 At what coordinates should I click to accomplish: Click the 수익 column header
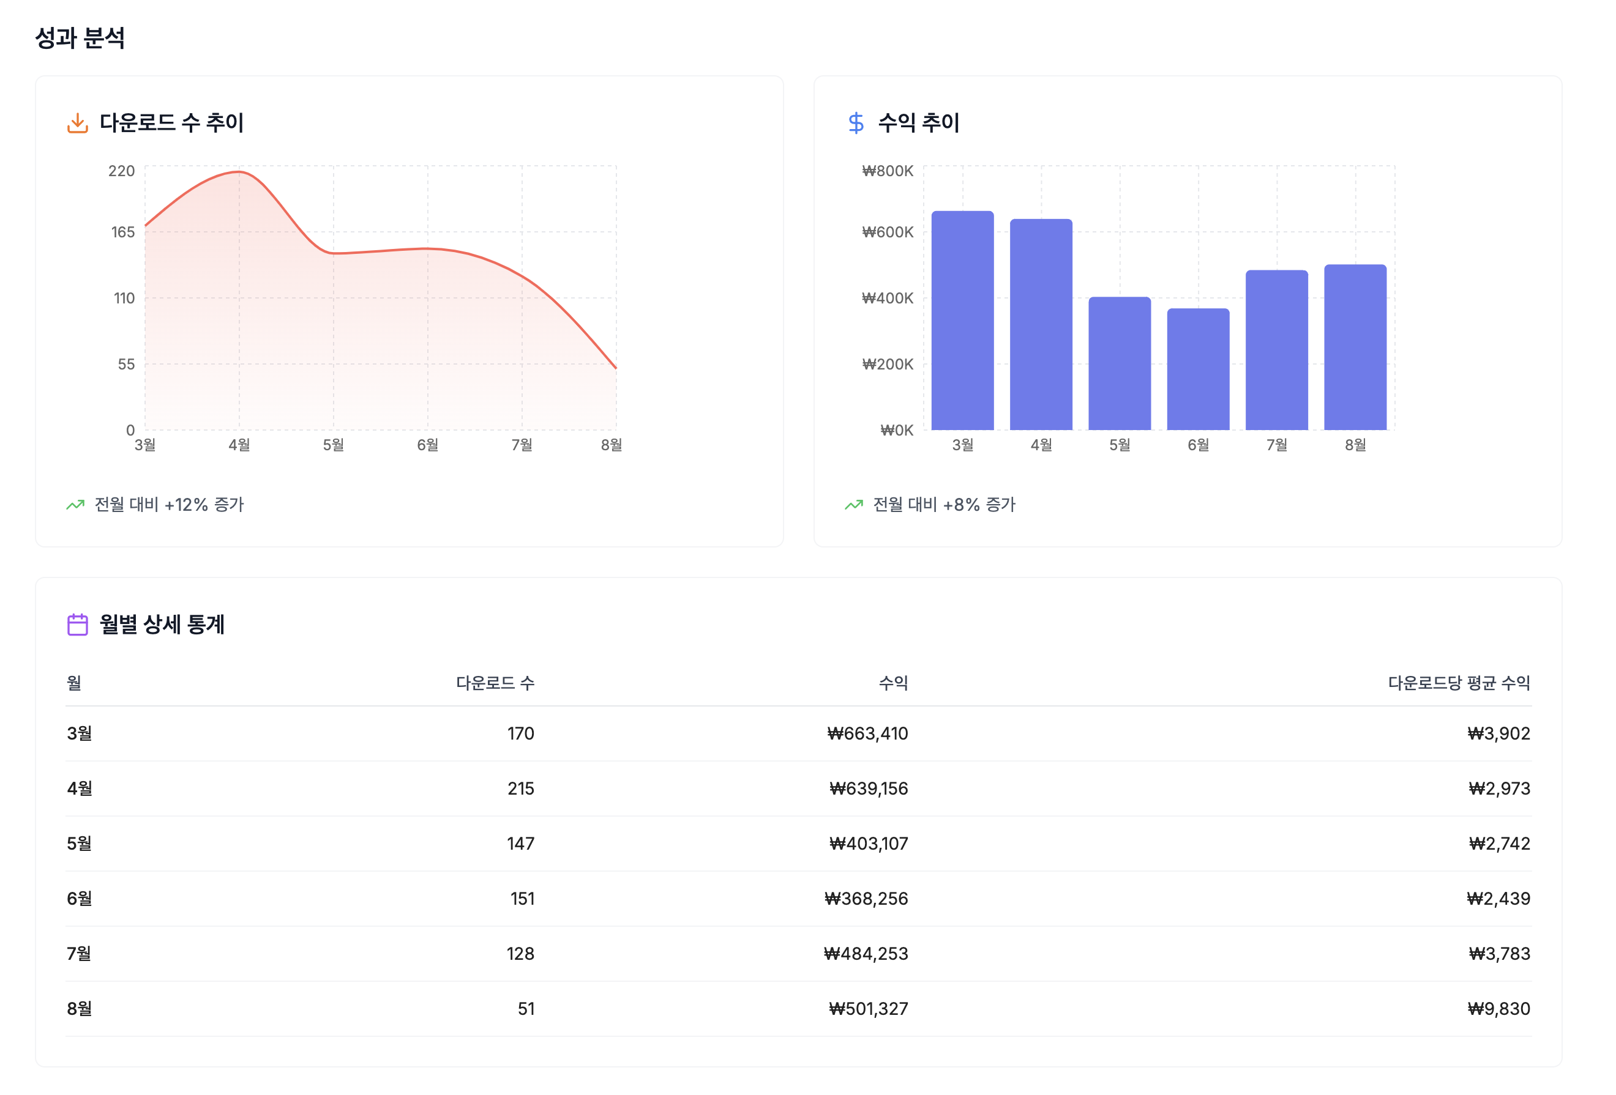coord(893,683)
